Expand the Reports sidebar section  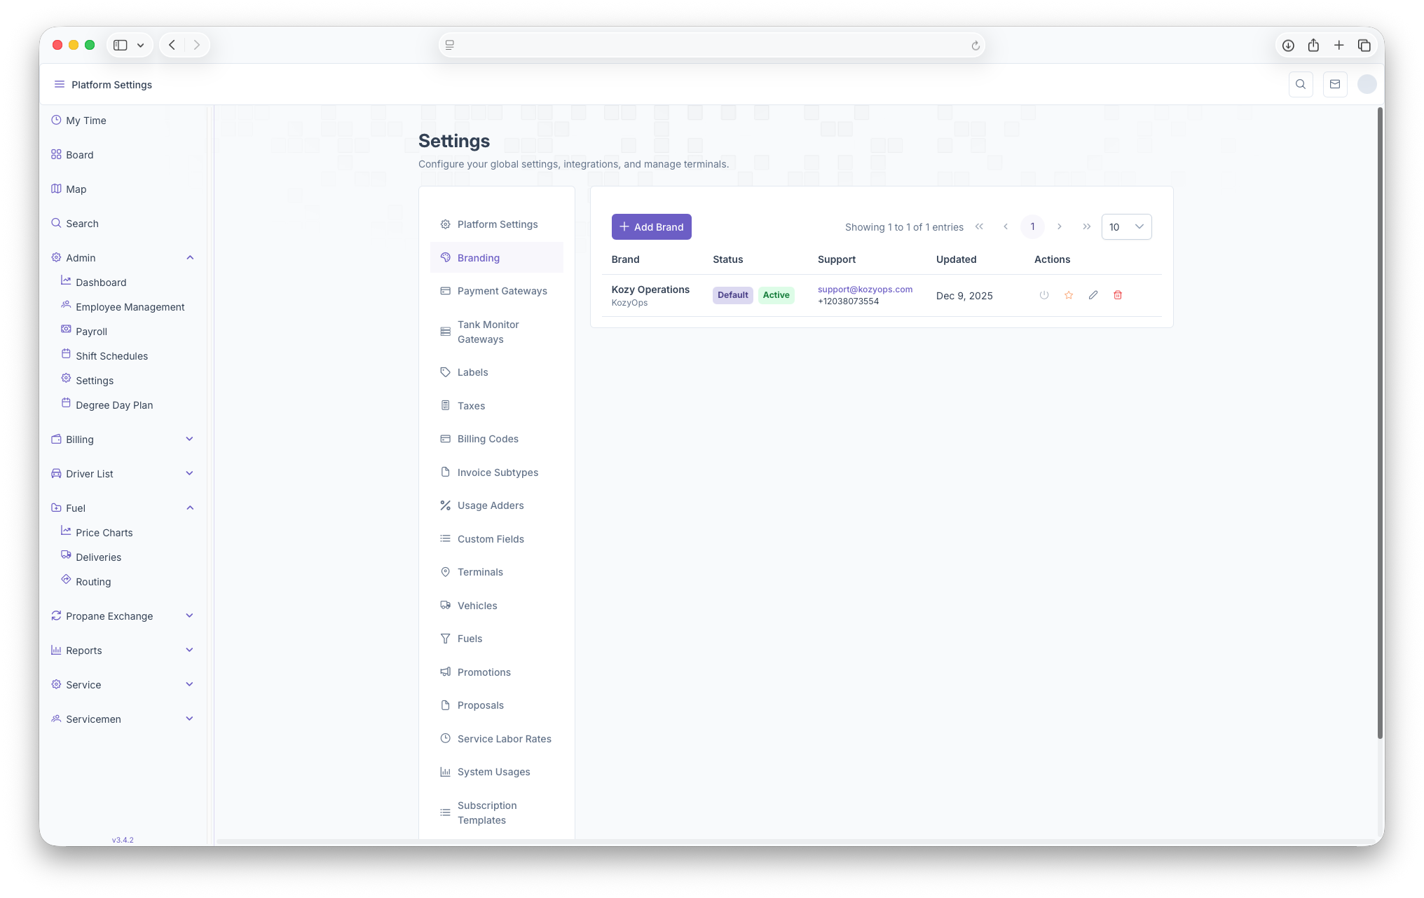pos(189,651)
